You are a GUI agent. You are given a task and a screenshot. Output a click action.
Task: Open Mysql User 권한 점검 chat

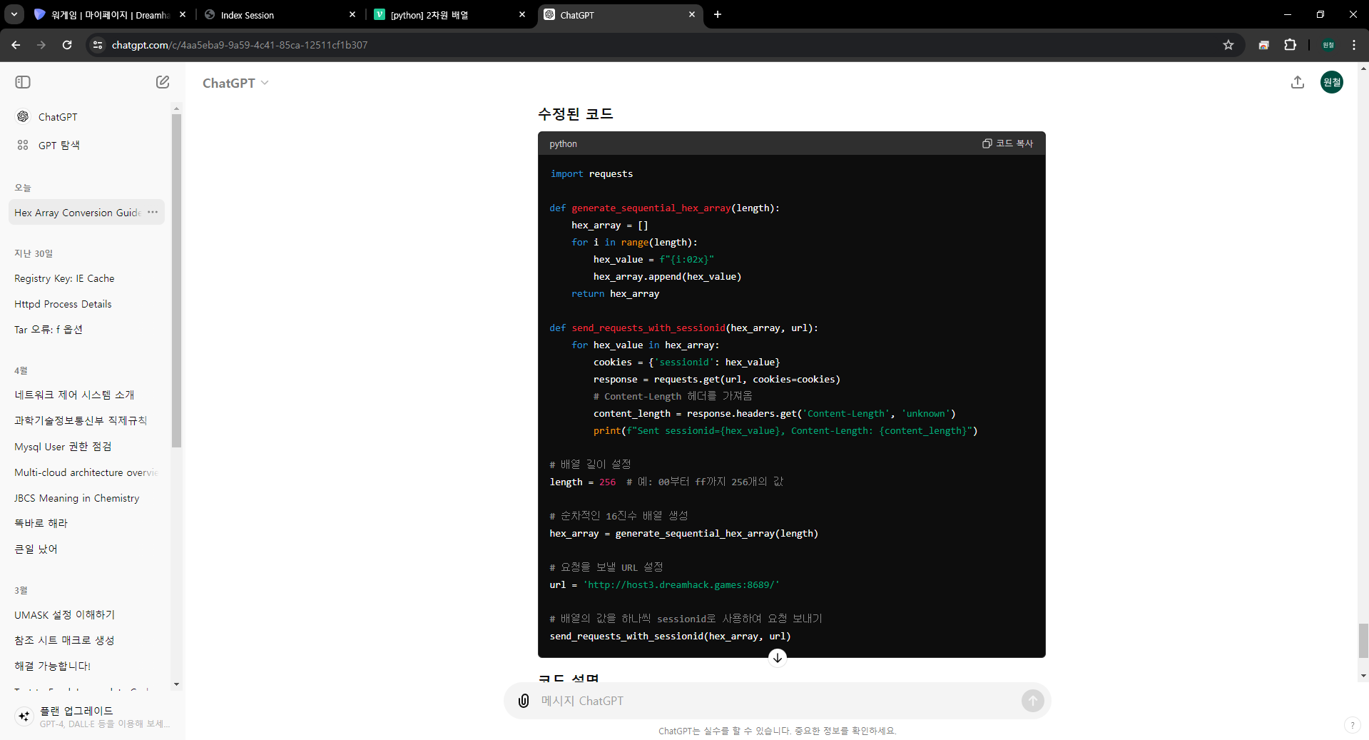click(x=63, y=446)
